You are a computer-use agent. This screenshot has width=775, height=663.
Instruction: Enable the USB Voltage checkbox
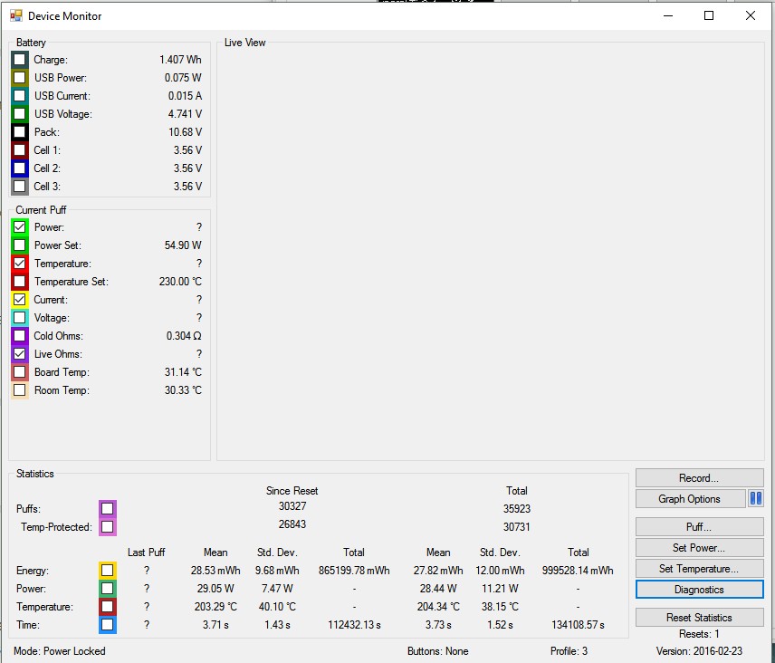[20, 114]
